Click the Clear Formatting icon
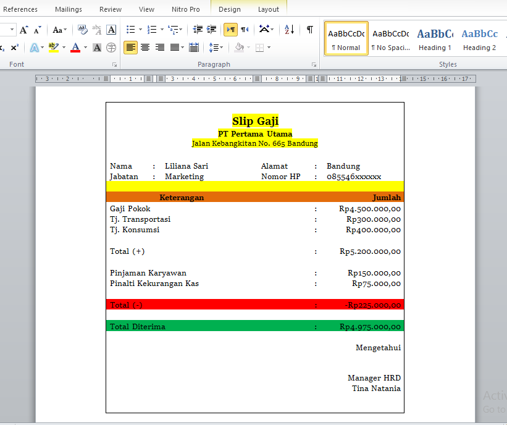This screenshot has height=425, width=507. [82, 30]
